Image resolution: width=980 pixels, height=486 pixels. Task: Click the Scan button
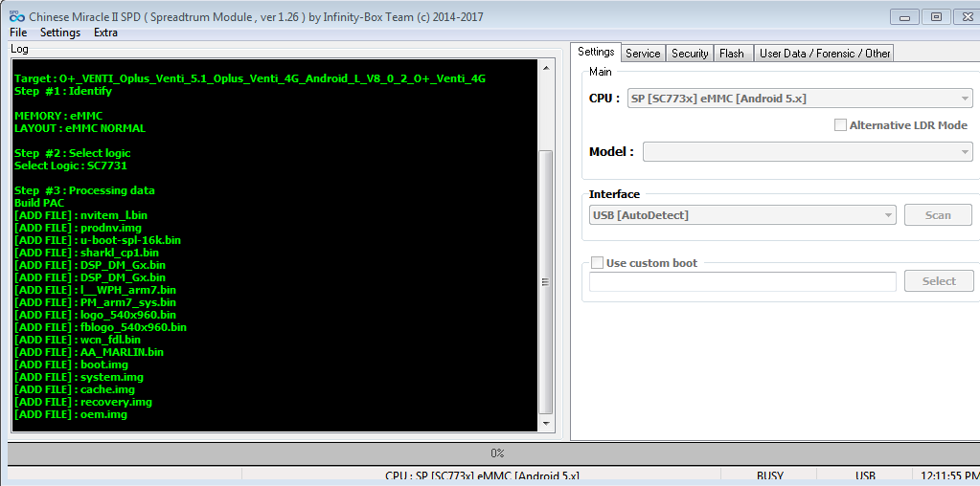point(938,215)
